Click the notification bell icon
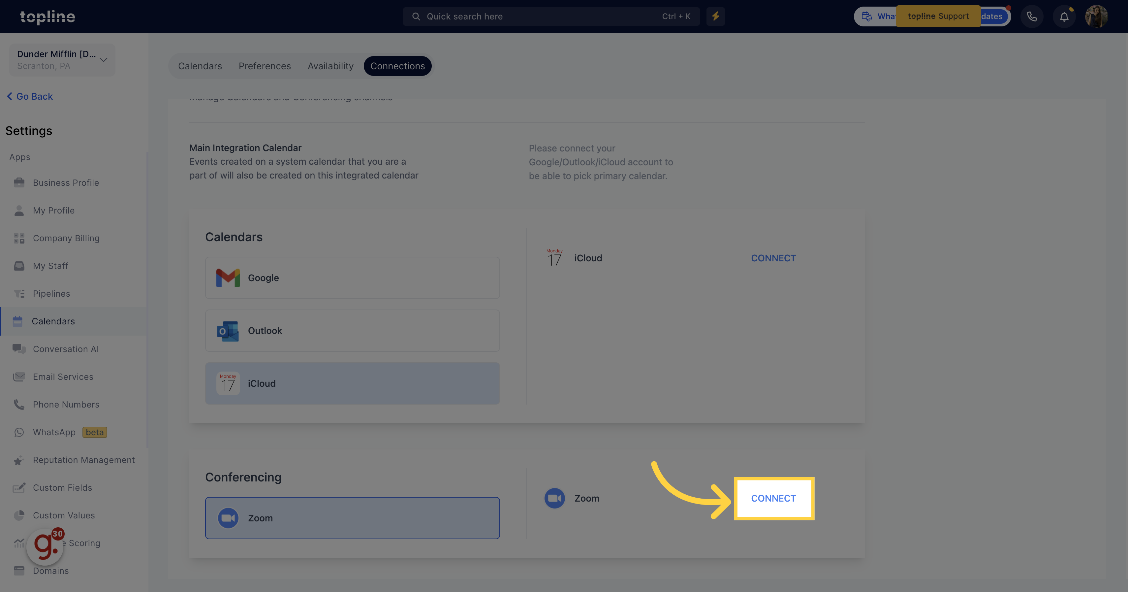 (x=1063, y=16)
